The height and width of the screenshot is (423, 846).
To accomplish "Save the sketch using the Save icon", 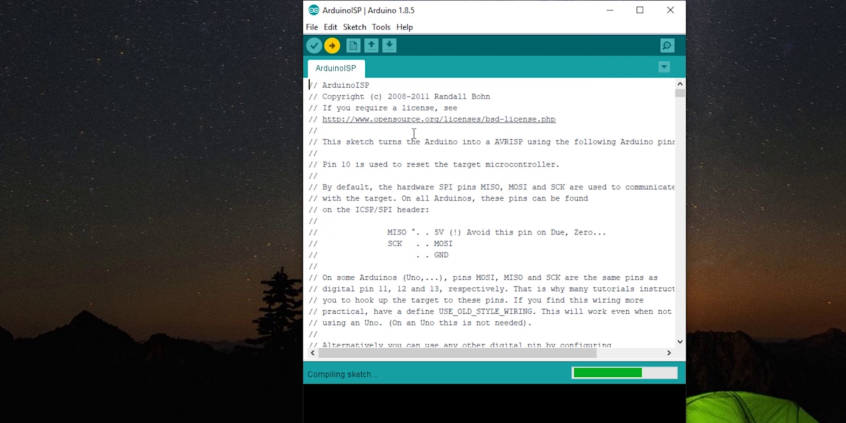I will pos(389,45).
